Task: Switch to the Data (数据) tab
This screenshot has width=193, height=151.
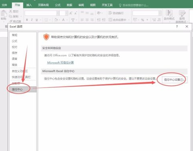Action: [69, 5]
